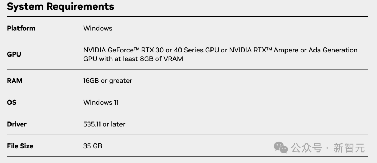This screenshot has height=163, width=377.
Task: Select the '16GB or greater' RAM value
Action: (x=108, y=81)
